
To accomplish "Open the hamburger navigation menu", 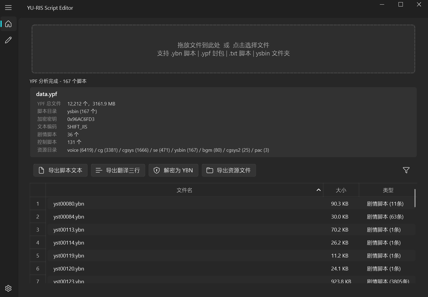I will click(x=8, y=8).
